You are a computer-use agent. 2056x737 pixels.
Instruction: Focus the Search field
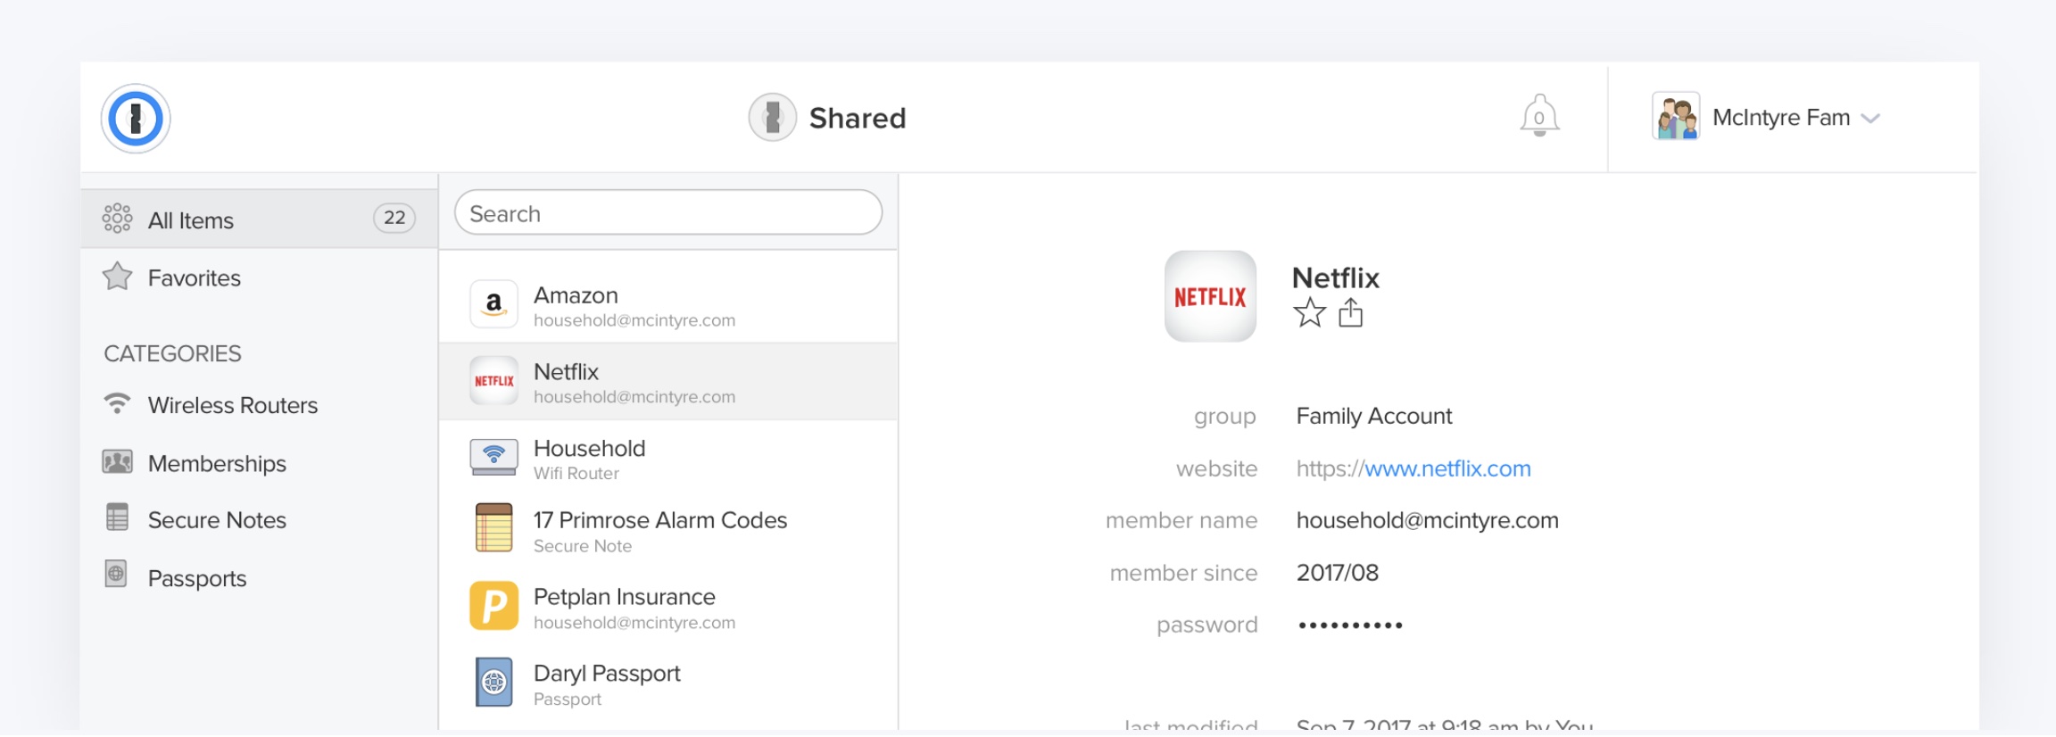[668, 213]
